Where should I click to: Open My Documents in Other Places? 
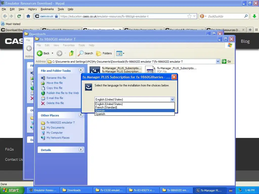(x=55, y=128)
